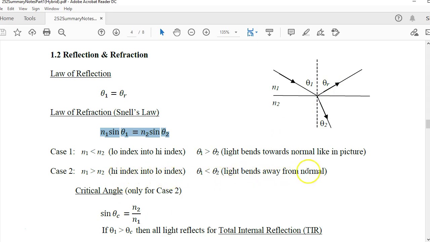The image size is (430, 242).
Task: Click the highlighted Snell's law equation
Action: (x=135, y=132)
